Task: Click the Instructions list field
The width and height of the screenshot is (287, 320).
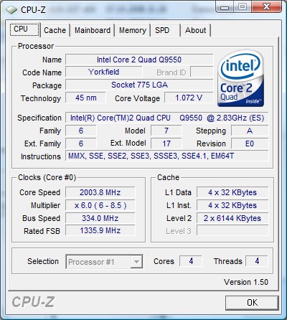Action: point(167,156)
